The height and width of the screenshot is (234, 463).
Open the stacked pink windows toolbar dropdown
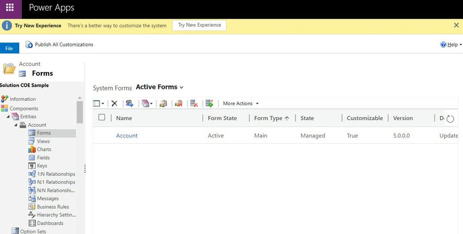coord(147,104)
